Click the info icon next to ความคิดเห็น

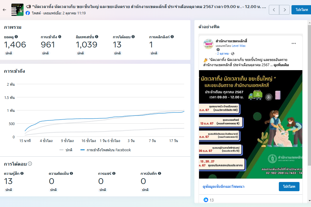pyautogui.click(x=72, y=173)
